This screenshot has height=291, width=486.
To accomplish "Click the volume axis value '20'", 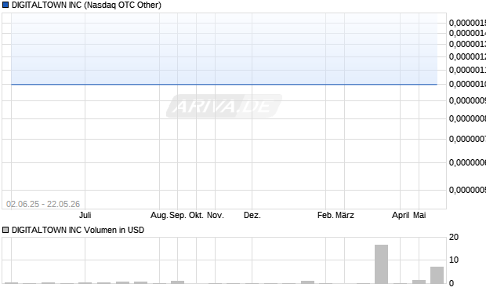I will point(454,238).
